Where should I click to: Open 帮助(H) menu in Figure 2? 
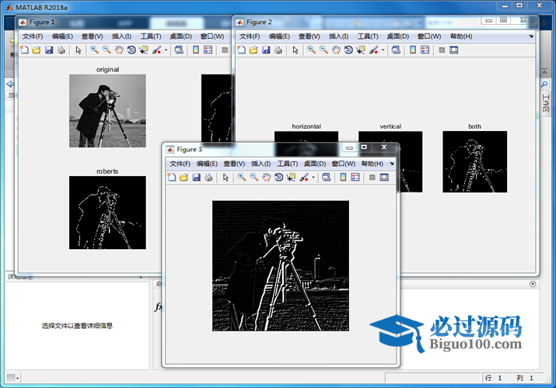pyautogui.click(x=460, y=36)
